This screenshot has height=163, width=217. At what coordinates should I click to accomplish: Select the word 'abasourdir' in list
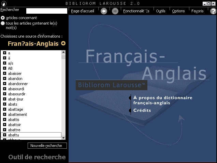[17, 94]
